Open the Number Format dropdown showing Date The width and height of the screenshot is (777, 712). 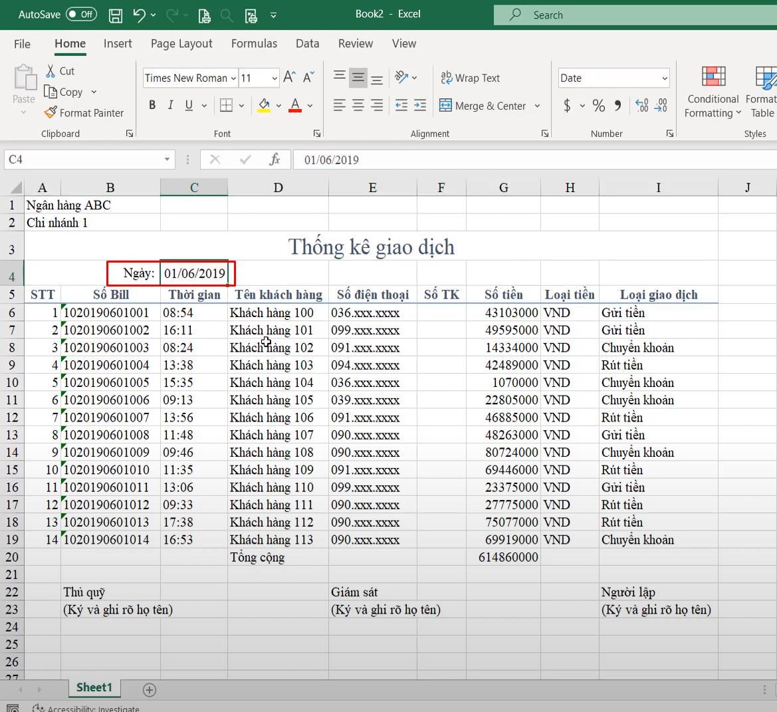coord(612,78)
